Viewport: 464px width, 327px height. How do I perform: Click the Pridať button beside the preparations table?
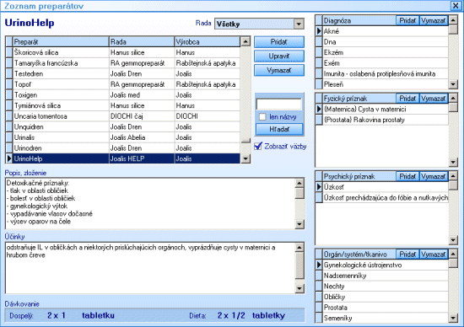point(279,42)
